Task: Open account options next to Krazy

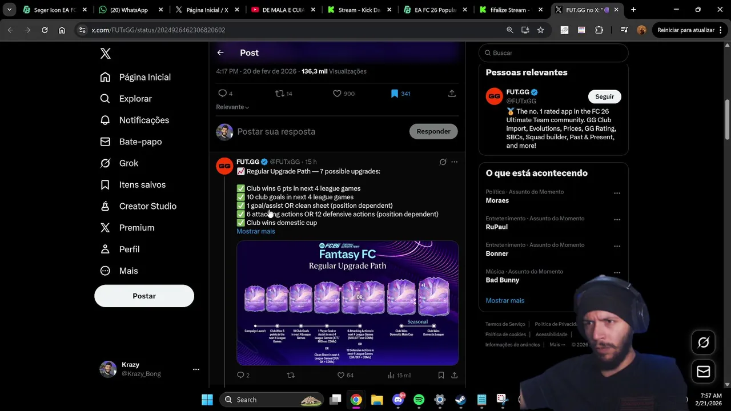Action: tap(196, 369)
